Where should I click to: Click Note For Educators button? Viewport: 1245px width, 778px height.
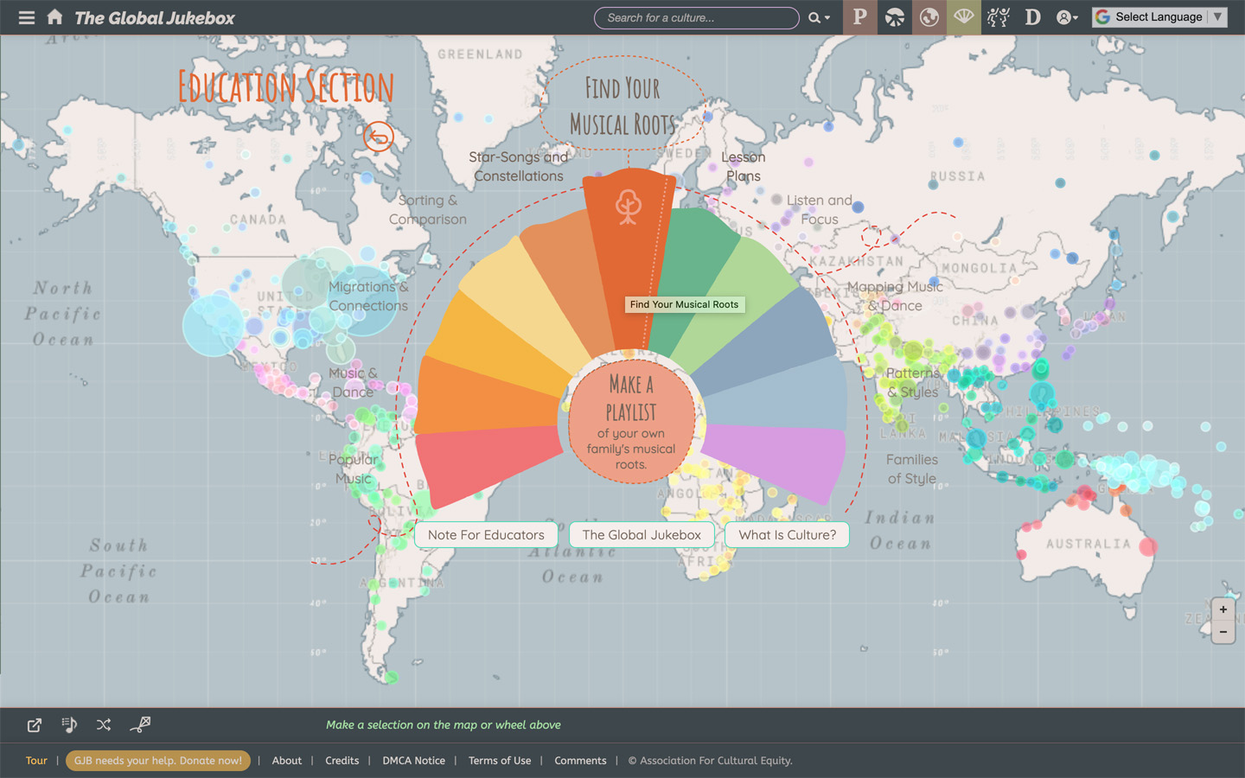486,535
